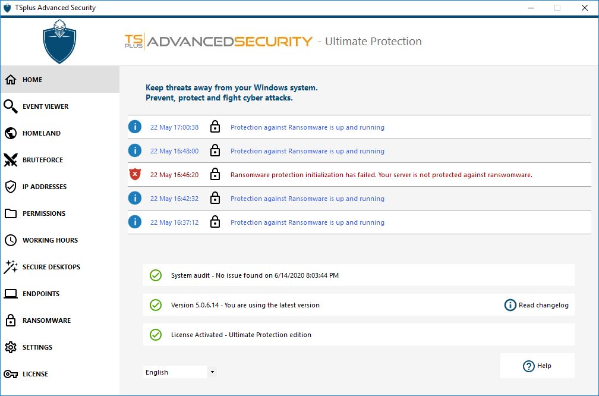Image resolution: width=599 pixels, height=396 pixels.
Task: Click the Secure Desktops magic wand icon
Action: coord(11,267)
